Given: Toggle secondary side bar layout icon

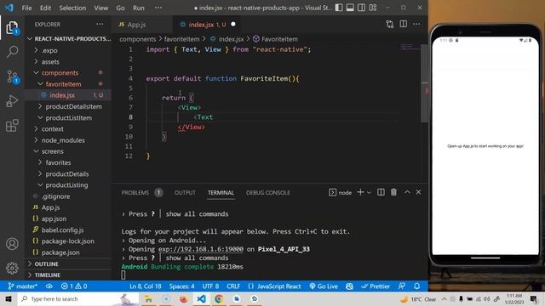Looking at the screenshot, I should click(361, 8).
